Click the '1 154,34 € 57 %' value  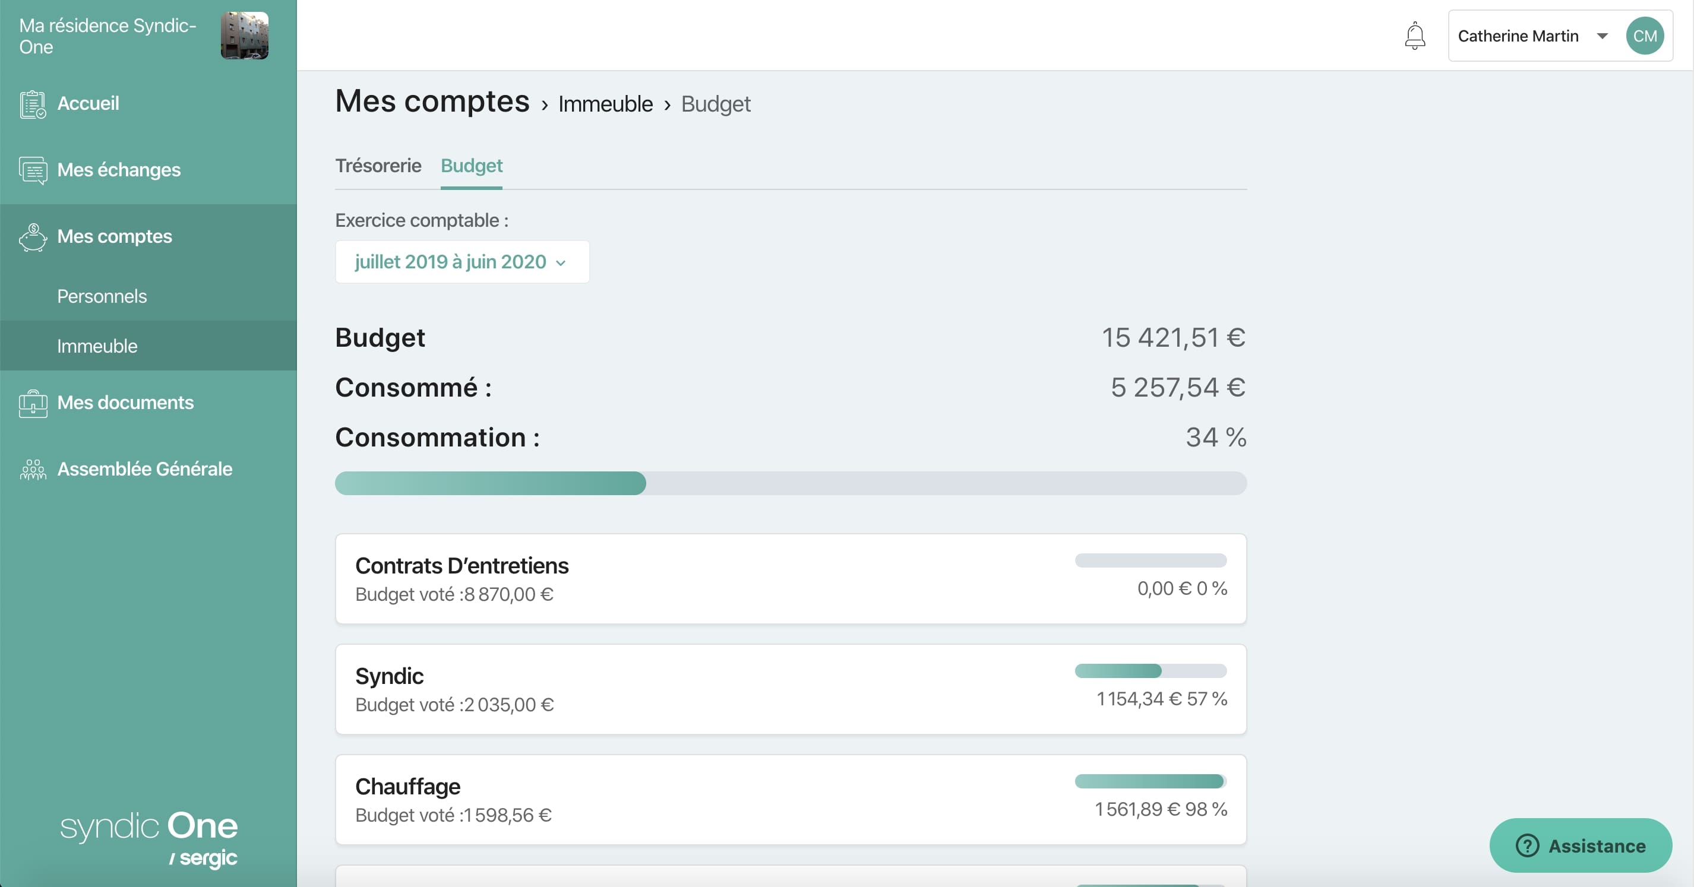pos(1161,699)
